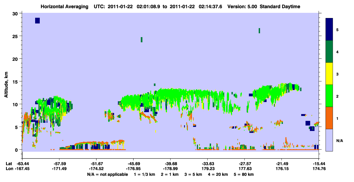Click legend text '2 = 1 km'
This screenshot has height=182, width=354.
pyautogui.click(x=170, y=174)
